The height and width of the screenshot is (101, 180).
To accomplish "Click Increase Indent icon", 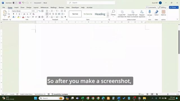I will pos(65,11).
